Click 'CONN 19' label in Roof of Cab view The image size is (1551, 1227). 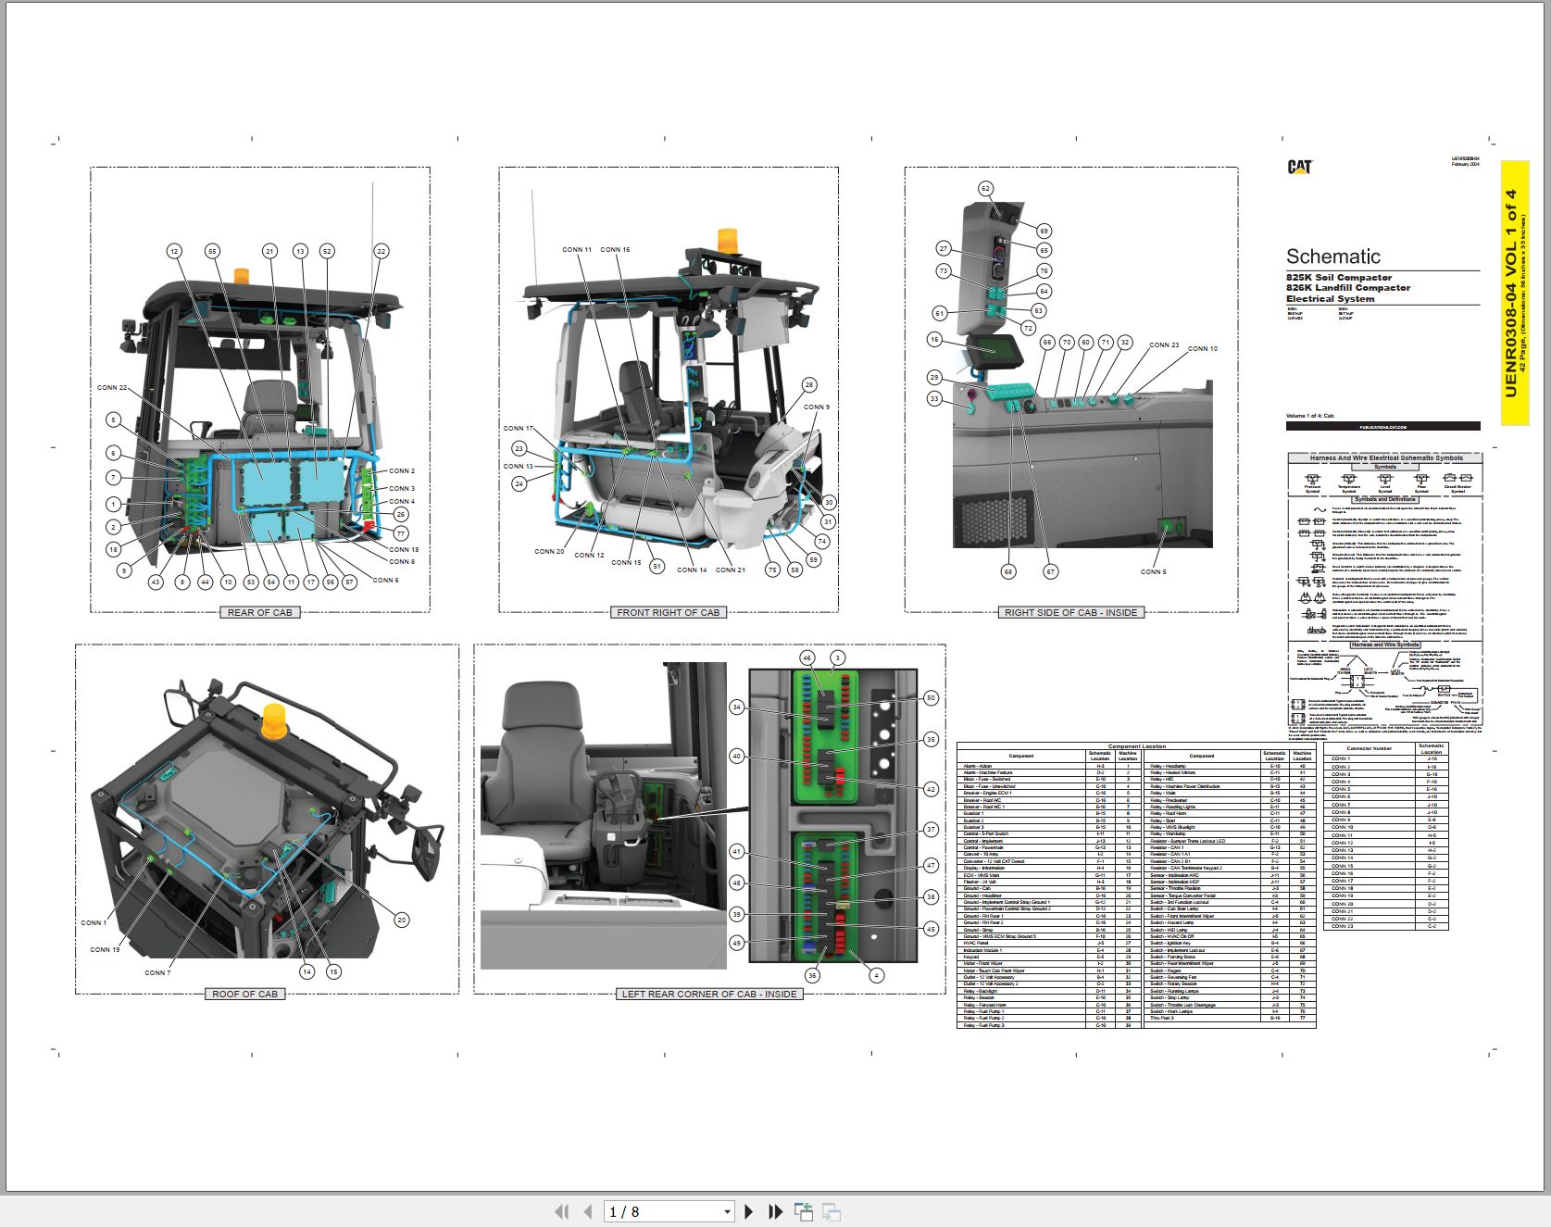(105, 950)
